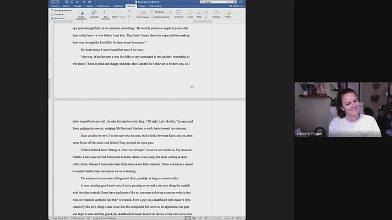Click the misspelled word yeehaws
The height and width of the screenshot is (220, 392).
[x=85, y=128]
